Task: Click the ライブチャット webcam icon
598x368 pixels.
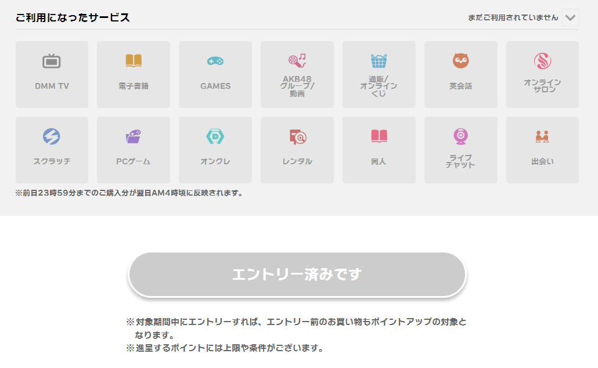Action: pyautogui.click(x=460, y=136)
